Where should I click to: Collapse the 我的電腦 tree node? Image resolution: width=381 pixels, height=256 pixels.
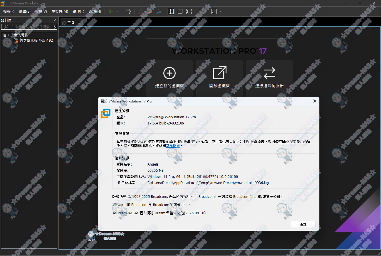point(5,35)
